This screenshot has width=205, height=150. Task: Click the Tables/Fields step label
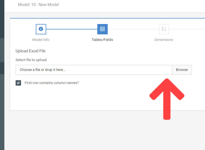pos(102,40)
